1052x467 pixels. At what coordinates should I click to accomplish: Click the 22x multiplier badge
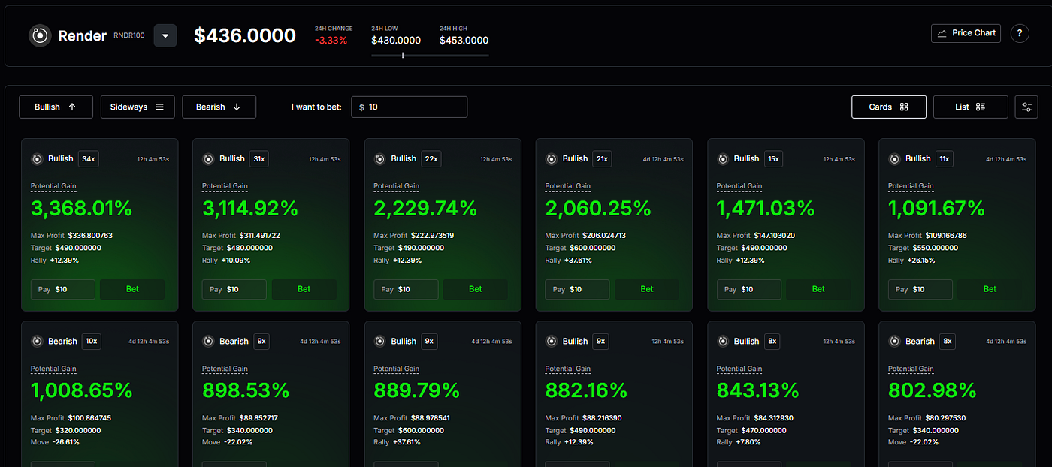click(431, 158)
